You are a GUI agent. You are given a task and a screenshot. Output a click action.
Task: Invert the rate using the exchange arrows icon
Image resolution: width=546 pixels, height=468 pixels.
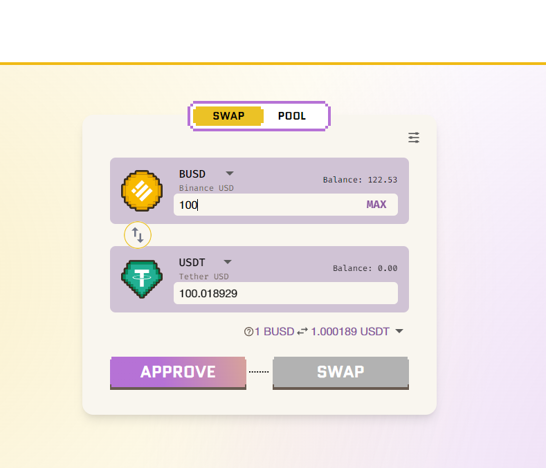point(302,332)
